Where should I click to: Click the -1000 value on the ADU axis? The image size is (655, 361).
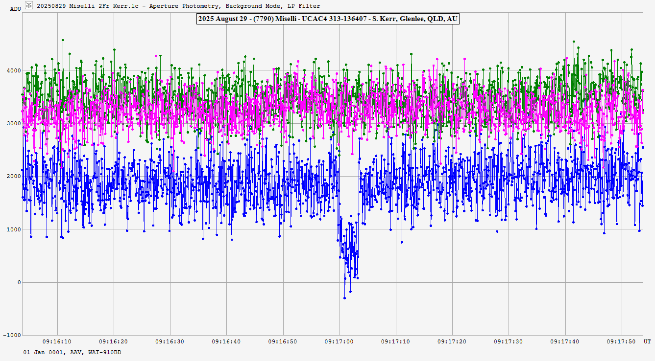tap(12, 335)
